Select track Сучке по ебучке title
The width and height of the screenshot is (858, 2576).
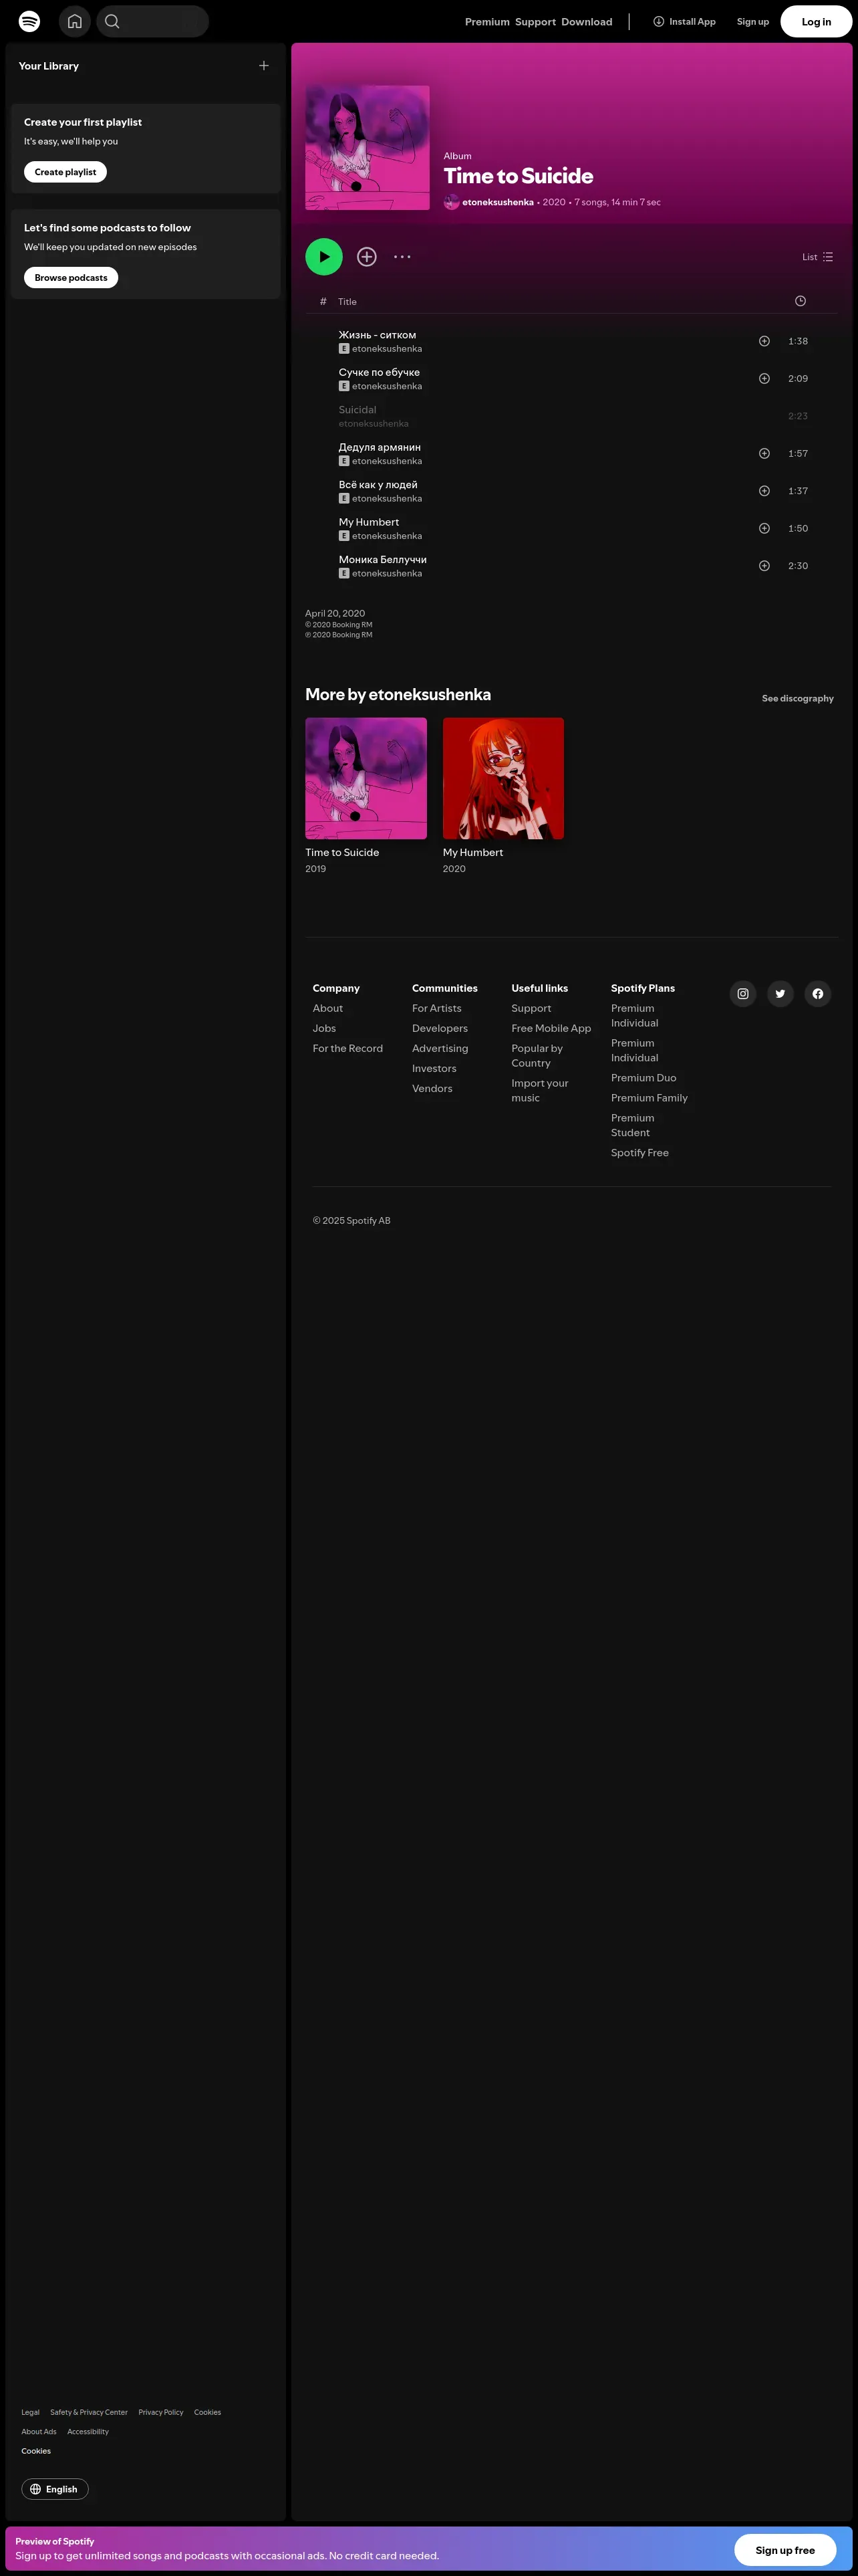click(x=380, y=372)
